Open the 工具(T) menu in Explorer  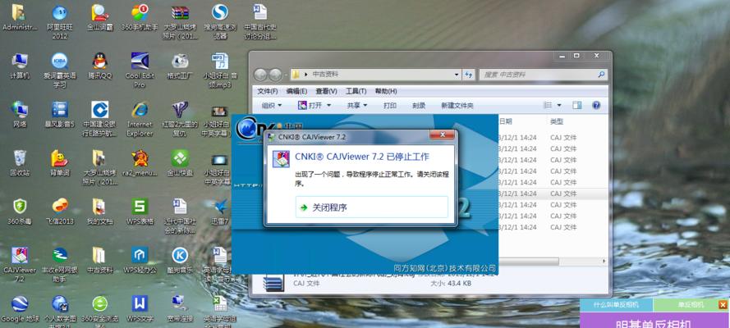click(x=356, y=91)
